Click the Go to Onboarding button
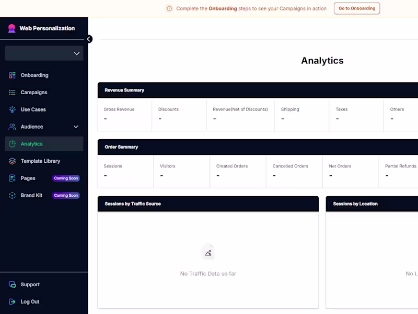 (x=357, y=8)
